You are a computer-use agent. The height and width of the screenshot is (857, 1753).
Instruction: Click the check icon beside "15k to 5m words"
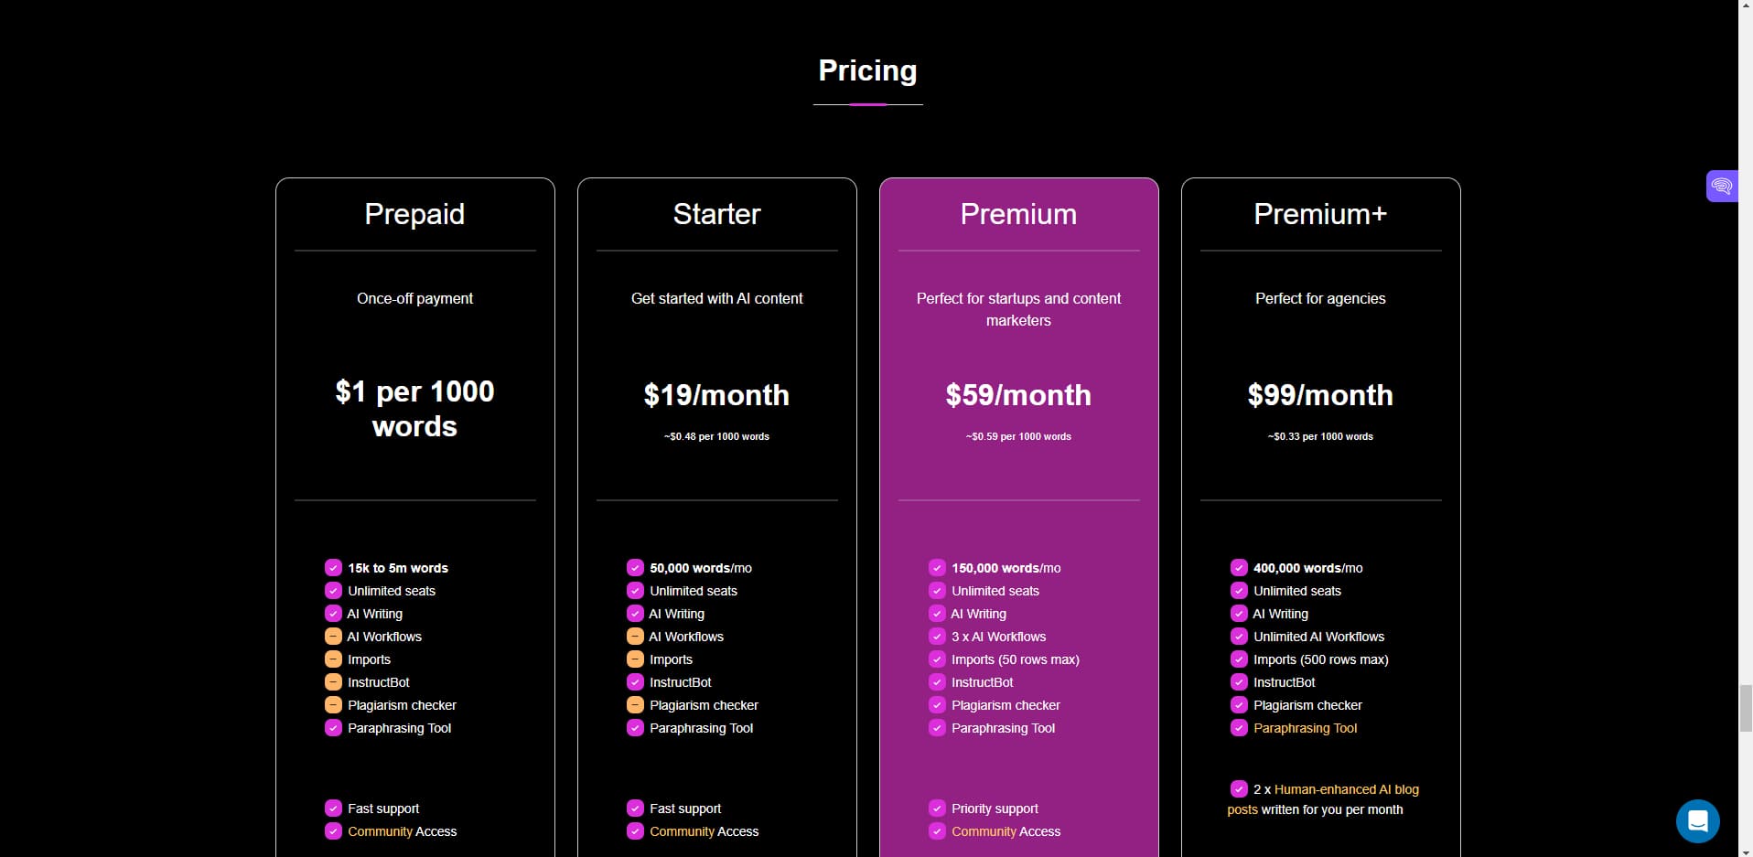pos(332,567)
